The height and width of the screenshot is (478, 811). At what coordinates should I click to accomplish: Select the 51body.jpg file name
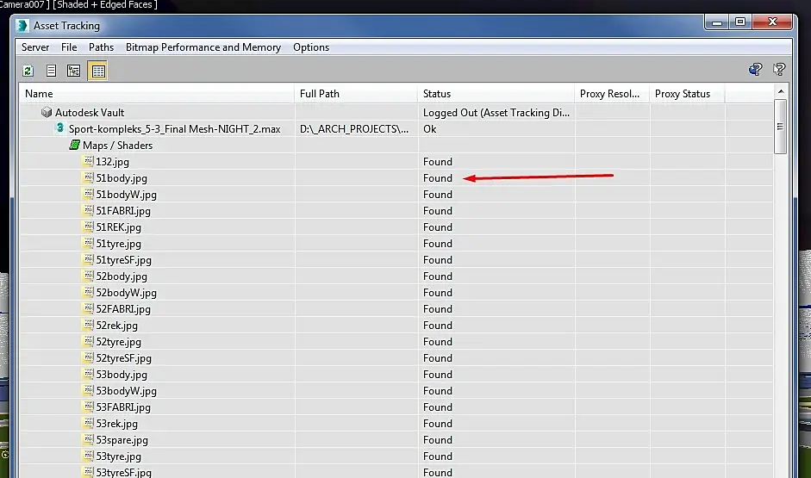[x=122, y=178]
